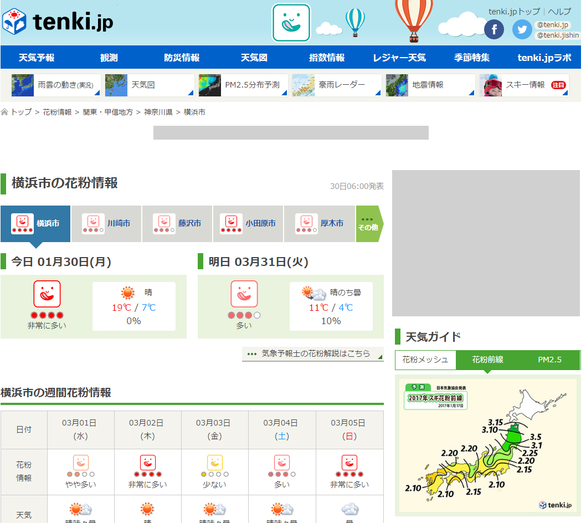Open 観測 menu item

109,58
